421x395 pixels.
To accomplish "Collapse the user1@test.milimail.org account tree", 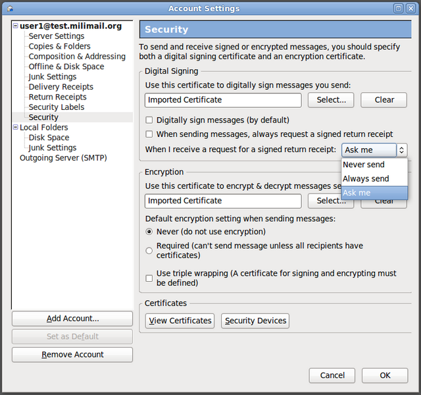I will click(16, 26).
